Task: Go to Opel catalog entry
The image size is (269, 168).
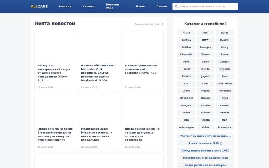Action: (225, 98)
